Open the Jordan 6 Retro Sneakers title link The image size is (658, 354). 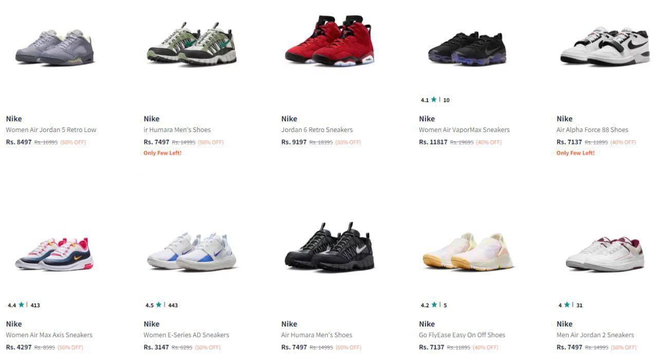pyautogui.click(x=317, y=130)
